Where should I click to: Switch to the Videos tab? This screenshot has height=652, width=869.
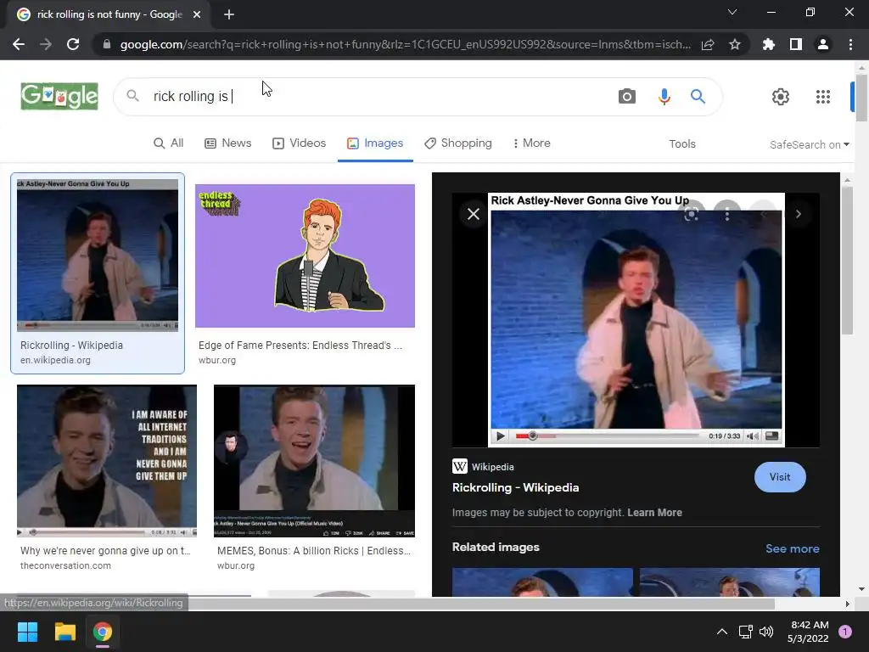pyautogui.click(x=299, y=143)
